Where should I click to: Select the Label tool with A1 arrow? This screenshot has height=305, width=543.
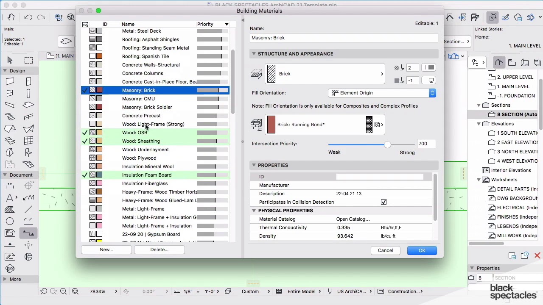pyautogui.click(x=28, y=197)
